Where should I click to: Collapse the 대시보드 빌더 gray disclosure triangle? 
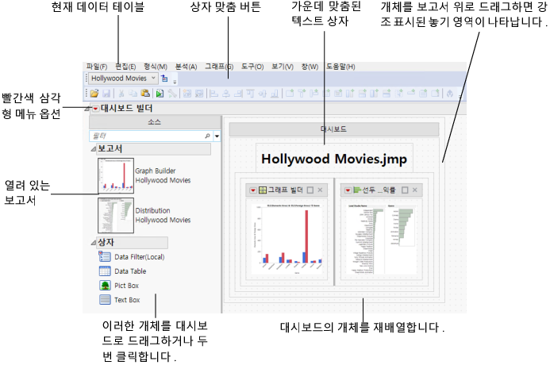click(87, 109)
